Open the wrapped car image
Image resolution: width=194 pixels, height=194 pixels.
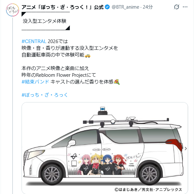click(105, 148)
